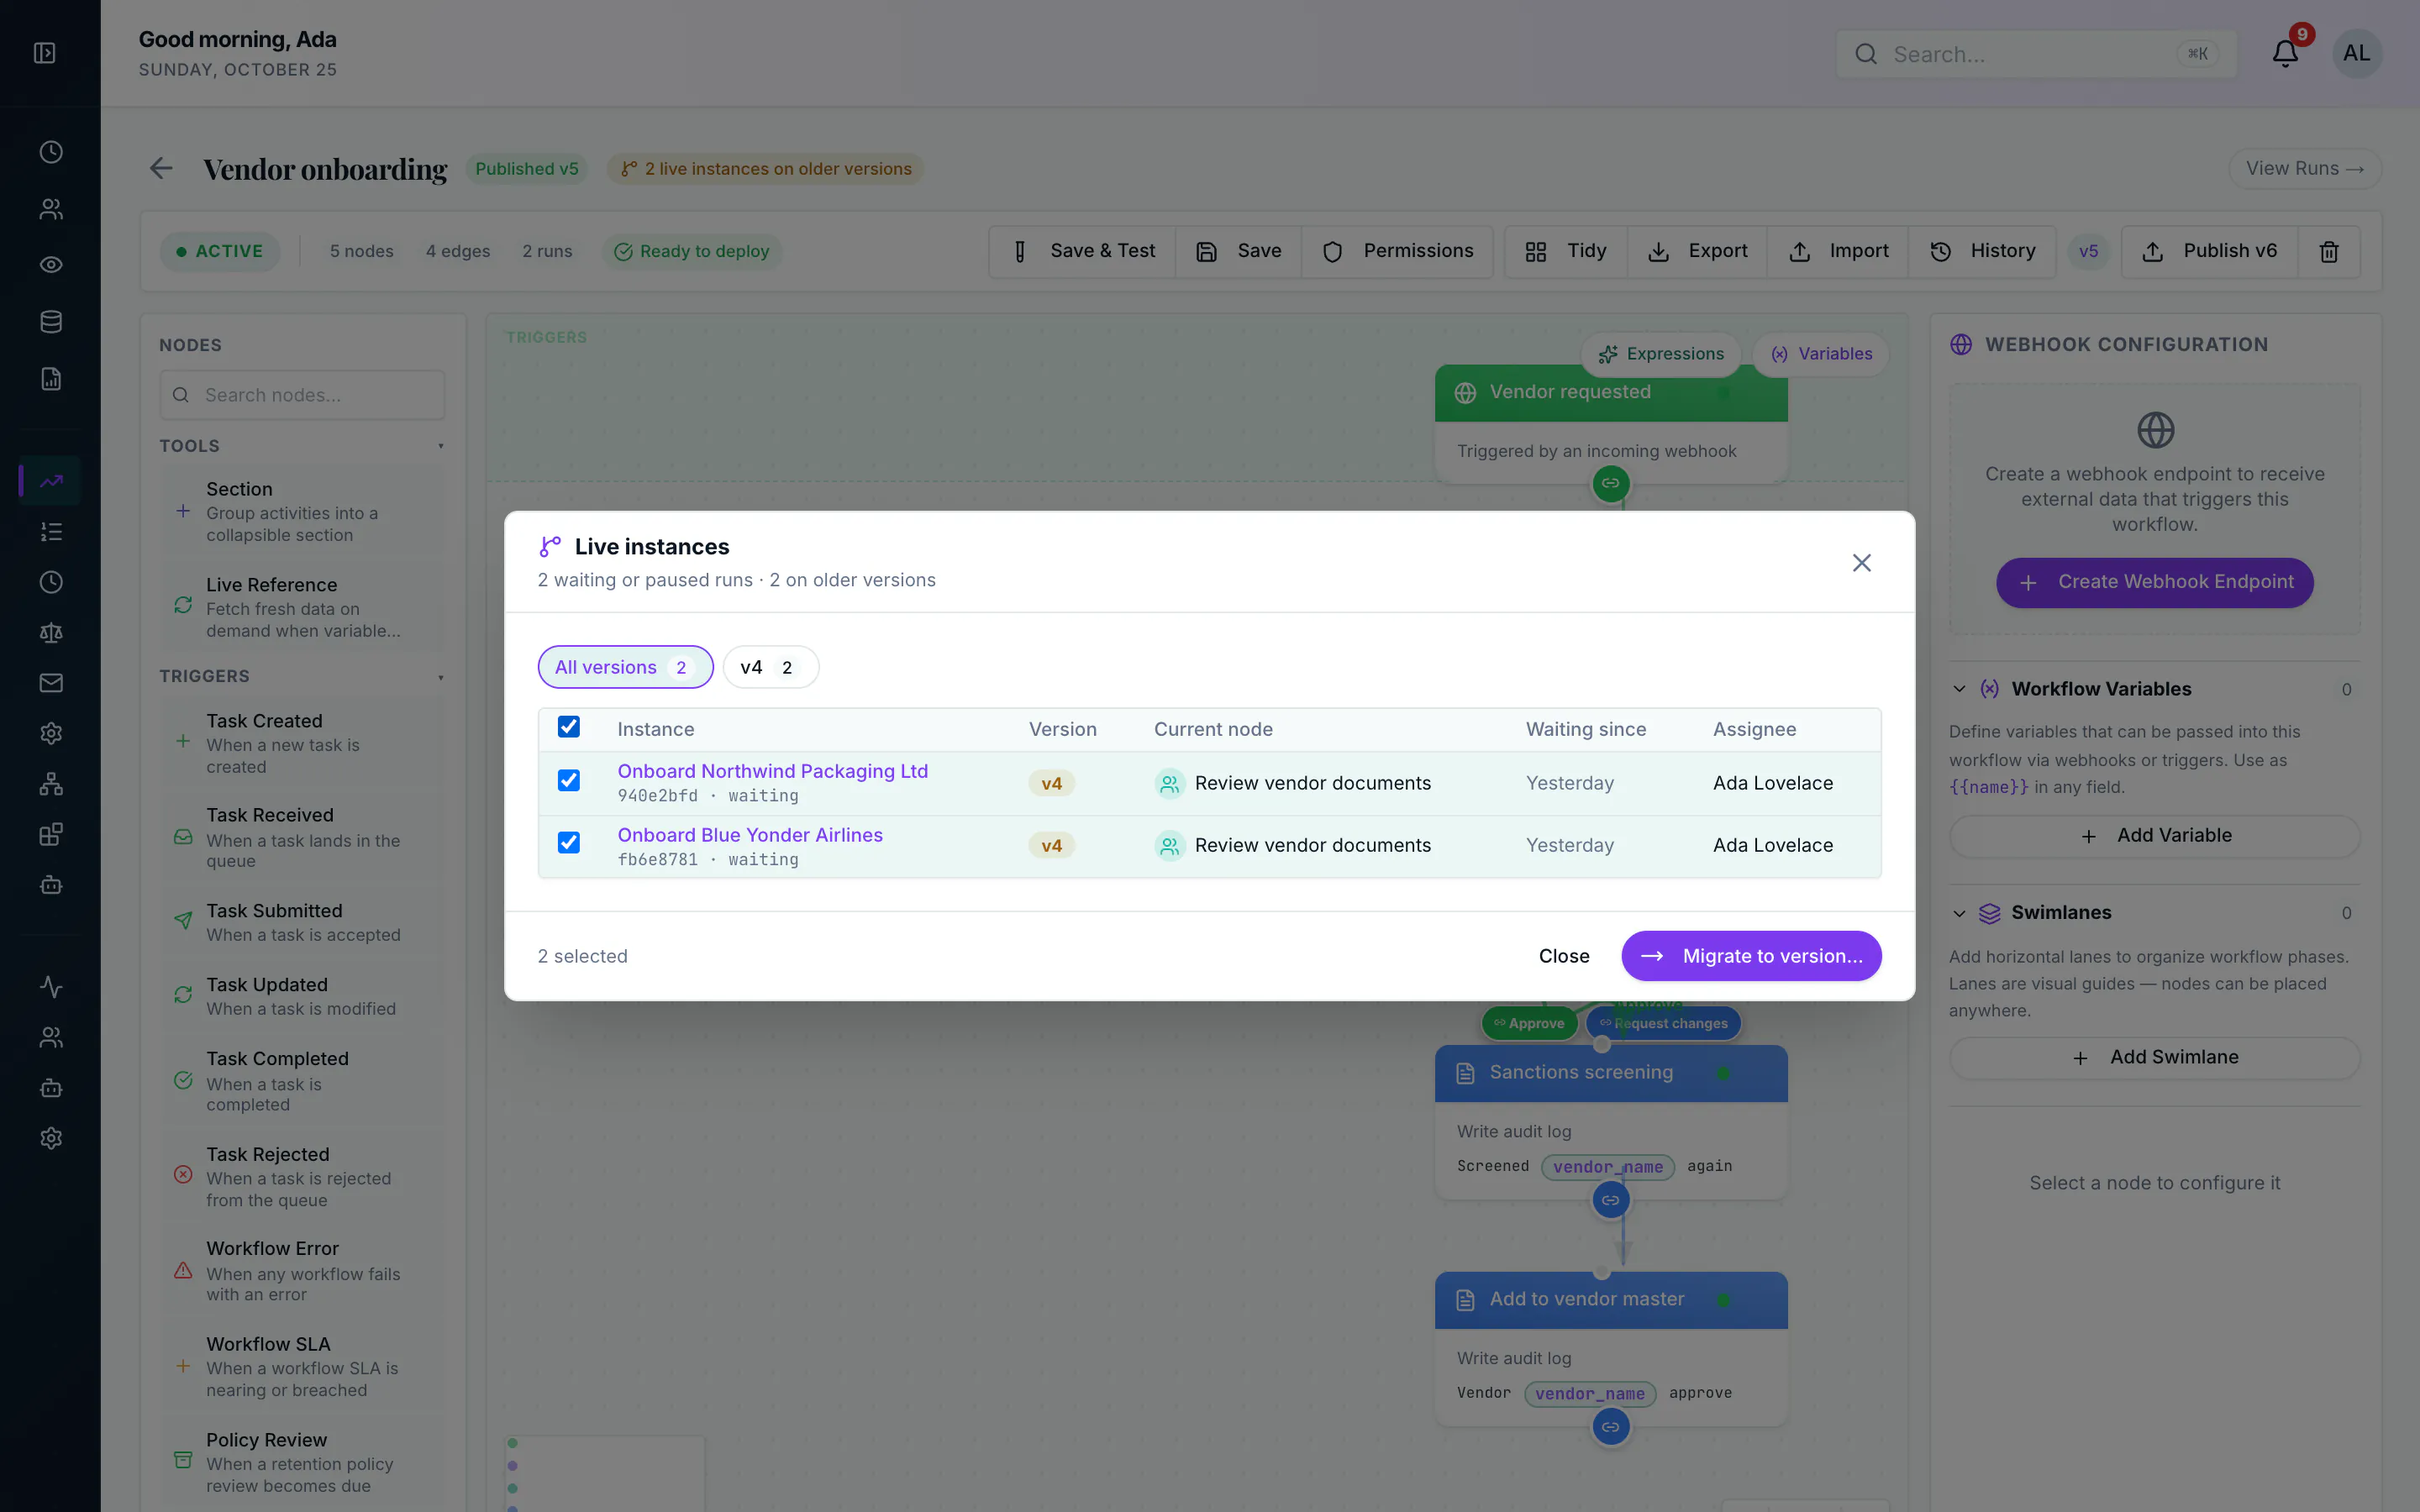The width and height of the screenshot is (2420, 1512).
Task: Open the database icon in the sidebar
Action: point(51,322)
